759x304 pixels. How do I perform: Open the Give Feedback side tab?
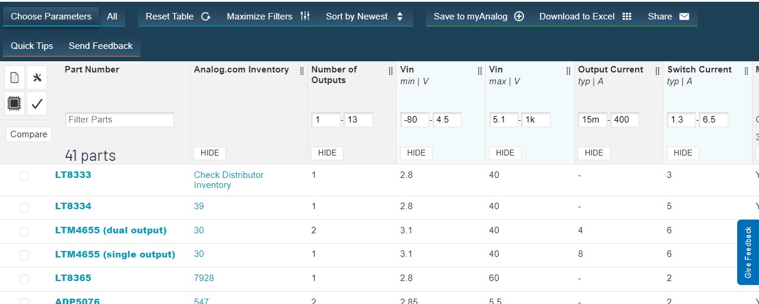coord(748,252)
